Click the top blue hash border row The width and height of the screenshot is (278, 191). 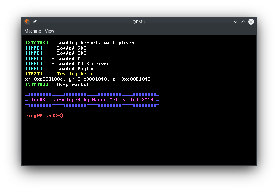point(92,95)
